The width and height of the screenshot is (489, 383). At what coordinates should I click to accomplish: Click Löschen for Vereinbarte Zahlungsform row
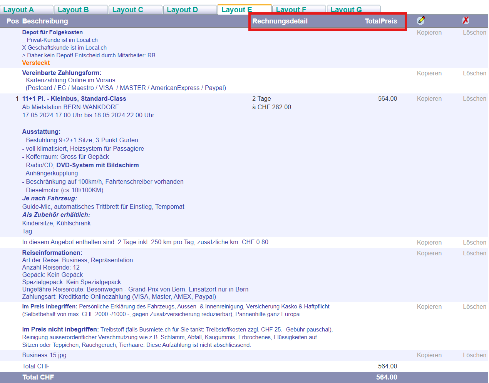(474, 73)
